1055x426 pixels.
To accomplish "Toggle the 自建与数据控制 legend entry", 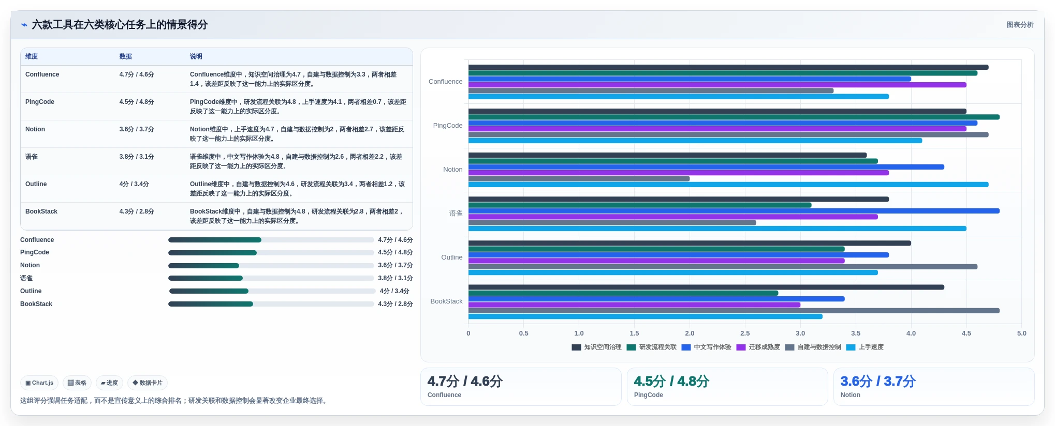I will pyautogui.click(x=813, y=347).
